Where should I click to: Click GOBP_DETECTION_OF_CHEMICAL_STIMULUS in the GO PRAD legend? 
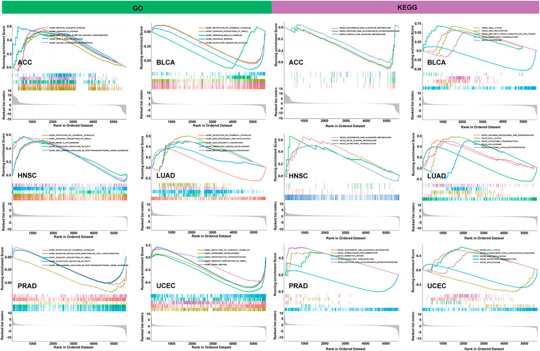tap(71, 250)
